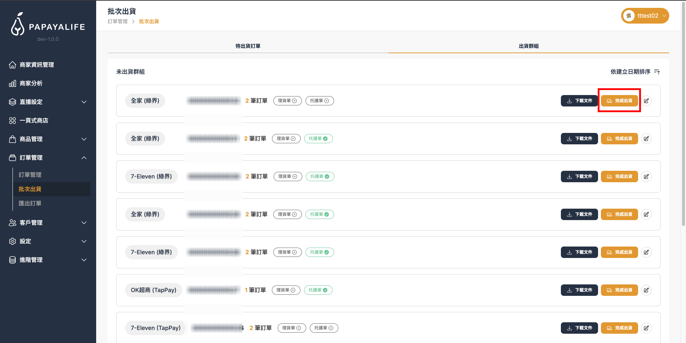Select 匯出訂單 in sidebar submenu
Screen dimensions: 686x343
click(30, 203)
